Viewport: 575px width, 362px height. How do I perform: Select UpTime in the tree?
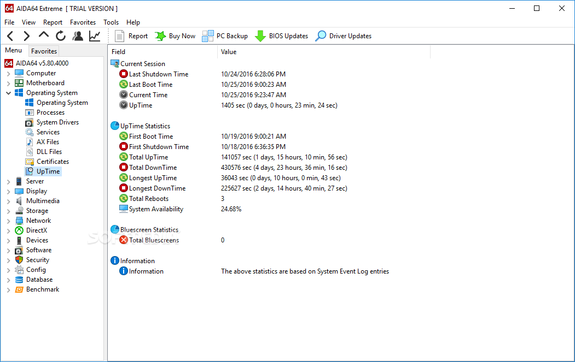click(43, 171)
